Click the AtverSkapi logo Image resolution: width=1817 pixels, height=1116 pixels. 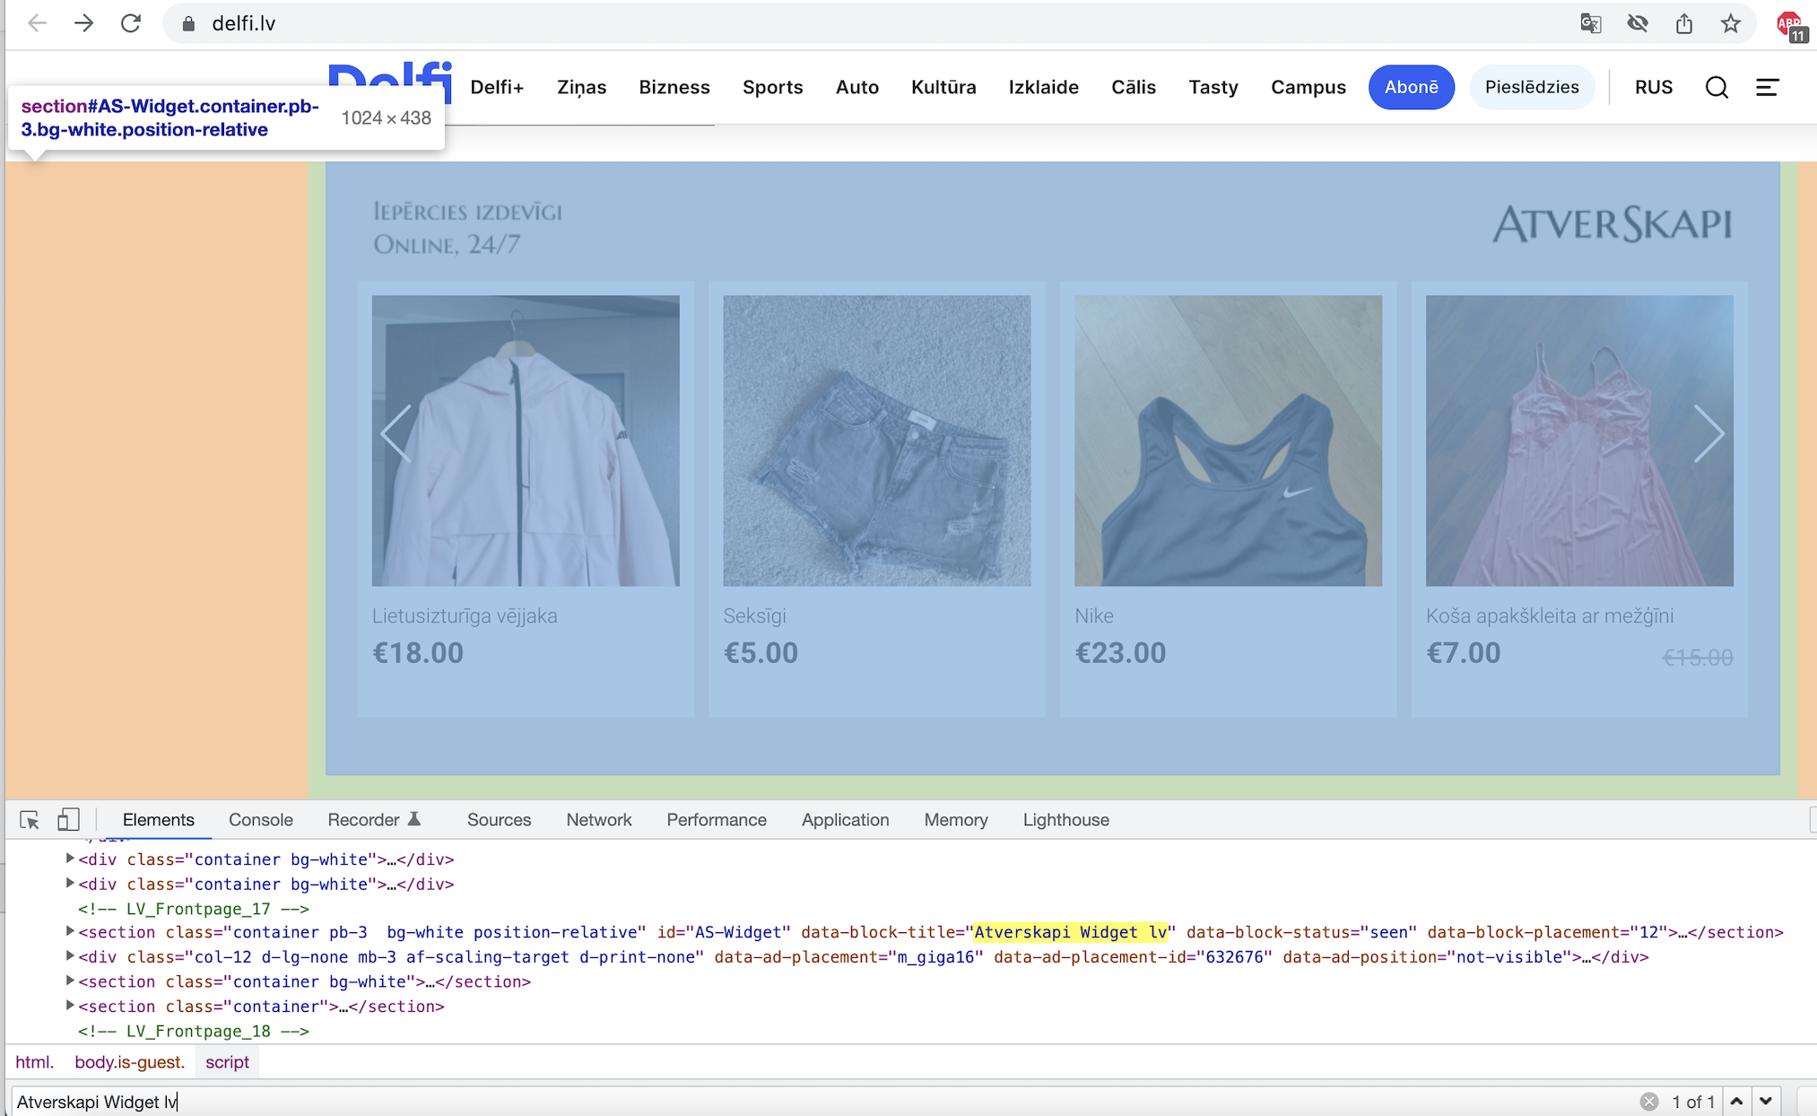pos(1612,223)
